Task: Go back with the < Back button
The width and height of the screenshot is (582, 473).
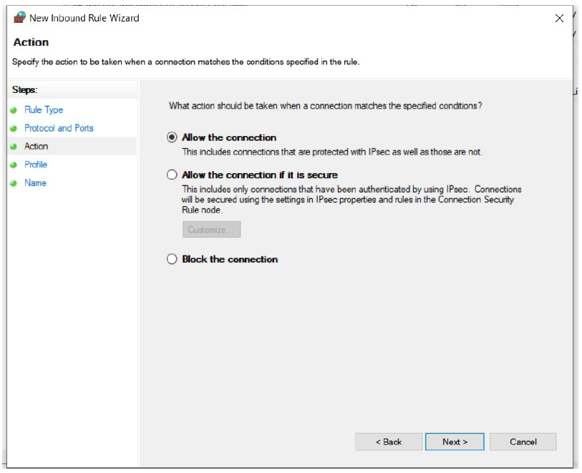Action: click(389, 442)
